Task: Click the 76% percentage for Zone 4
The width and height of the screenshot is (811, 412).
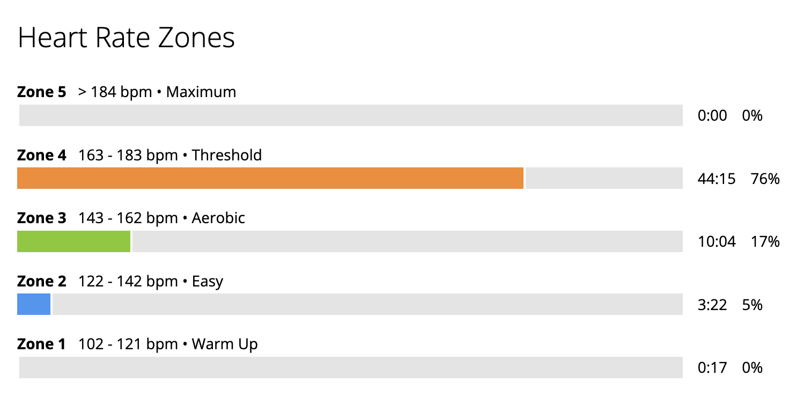Action: tap(765, 179)
